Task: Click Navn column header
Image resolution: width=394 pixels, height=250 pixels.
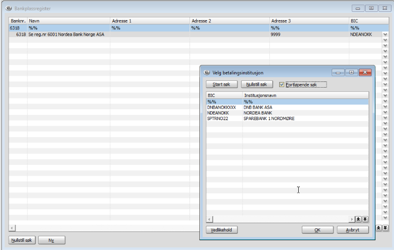Action: pyautogui.click(x=68, y=21)
